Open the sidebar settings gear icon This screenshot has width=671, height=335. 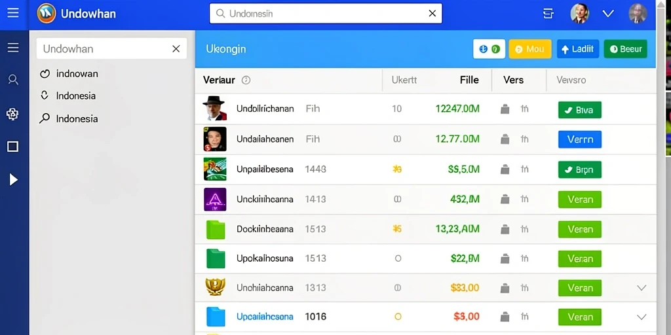12,114
